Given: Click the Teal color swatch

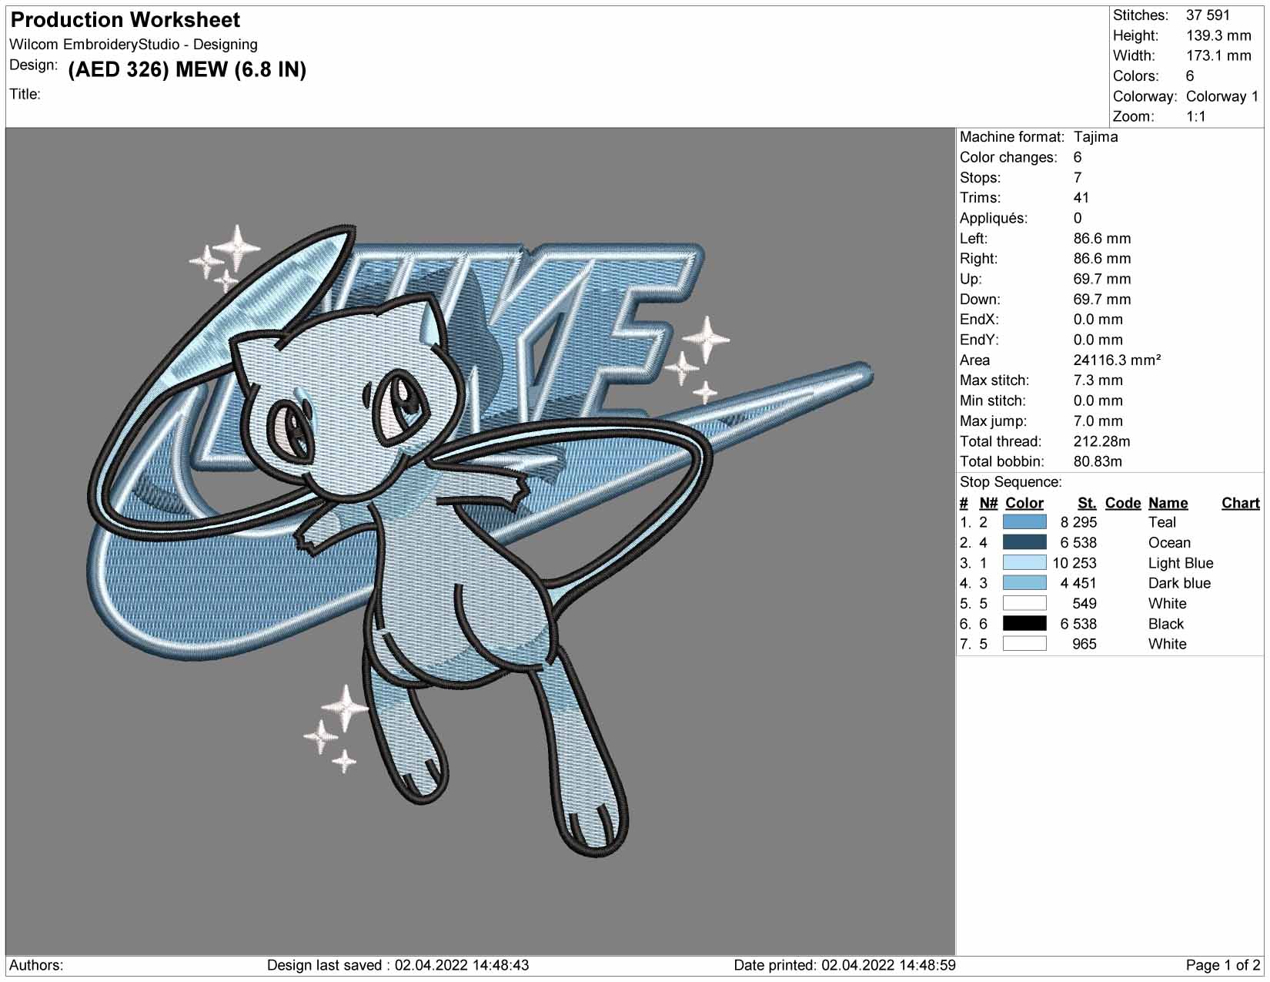Looking at the screenshot, I should coord(1024,522).
